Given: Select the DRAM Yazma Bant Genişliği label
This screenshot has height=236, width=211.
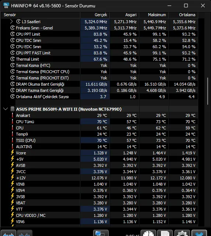Looking at the screenshot, I should pyautogui.click(x=40, y=90).
